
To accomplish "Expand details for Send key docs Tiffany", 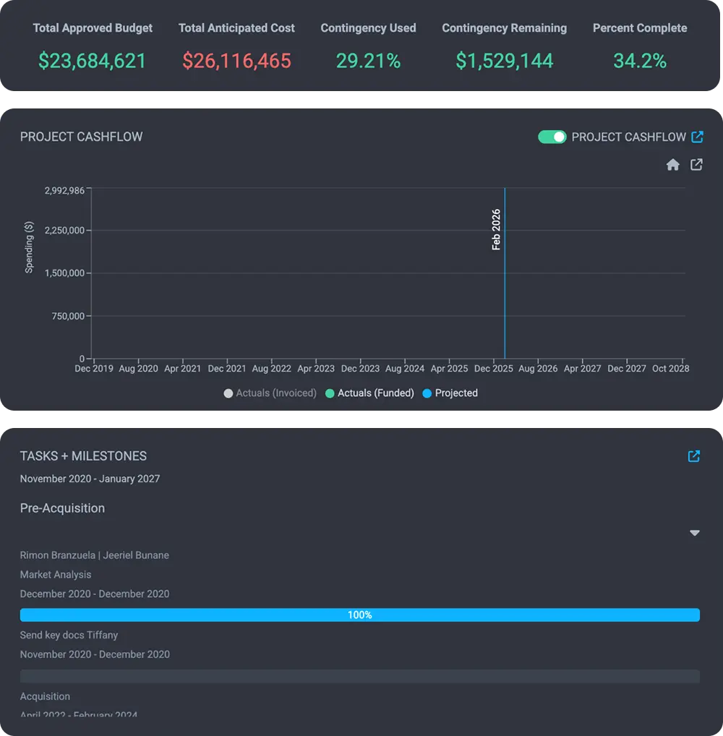I will click(x=69, y=635).
